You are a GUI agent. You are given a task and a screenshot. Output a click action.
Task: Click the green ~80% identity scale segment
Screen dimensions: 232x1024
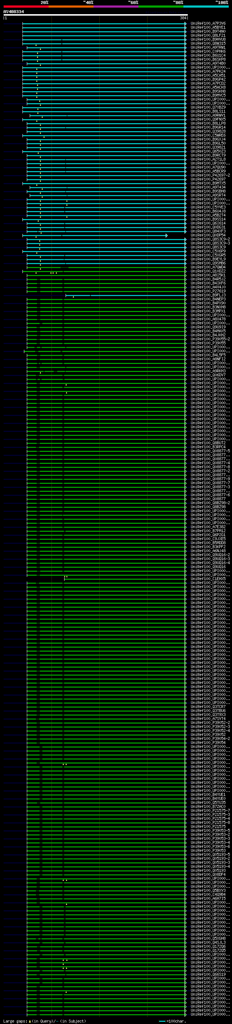pyautogui.click(x=161, y=7)
